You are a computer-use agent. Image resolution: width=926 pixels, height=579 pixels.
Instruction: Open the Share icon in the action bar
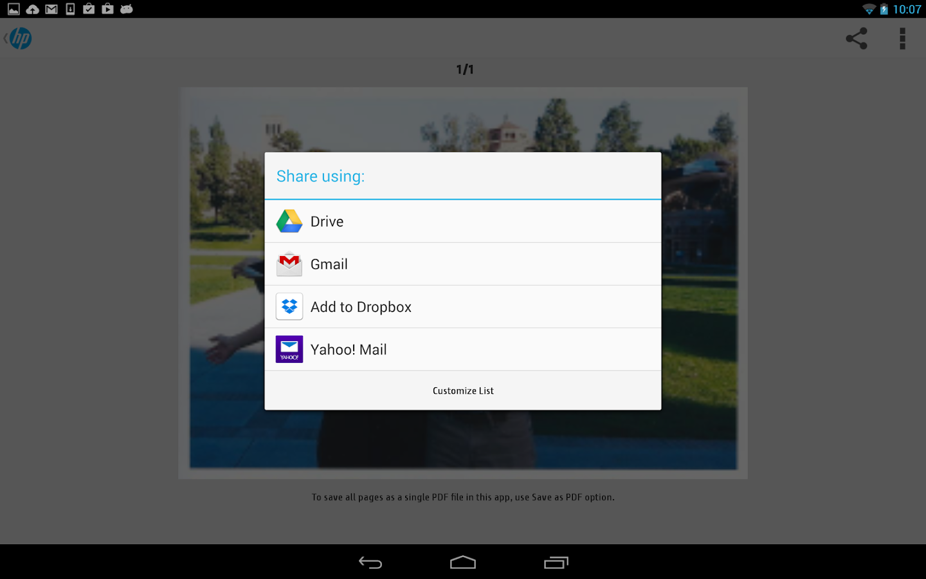pyautogui.click(x=856, y=39)
